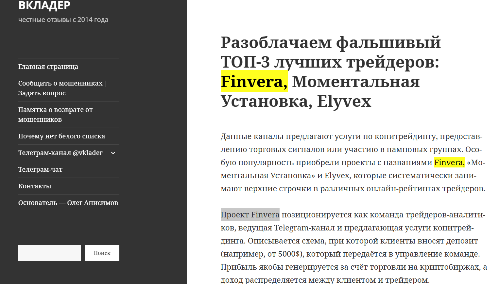Viewport: 499px width, 284px height.
Task: Click Elyvex in the article heading
Action: (x=344, y=101)
